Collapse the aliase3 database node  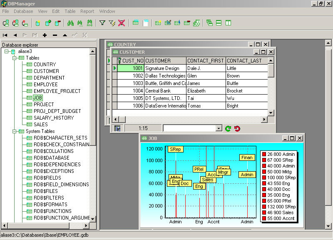7,51
